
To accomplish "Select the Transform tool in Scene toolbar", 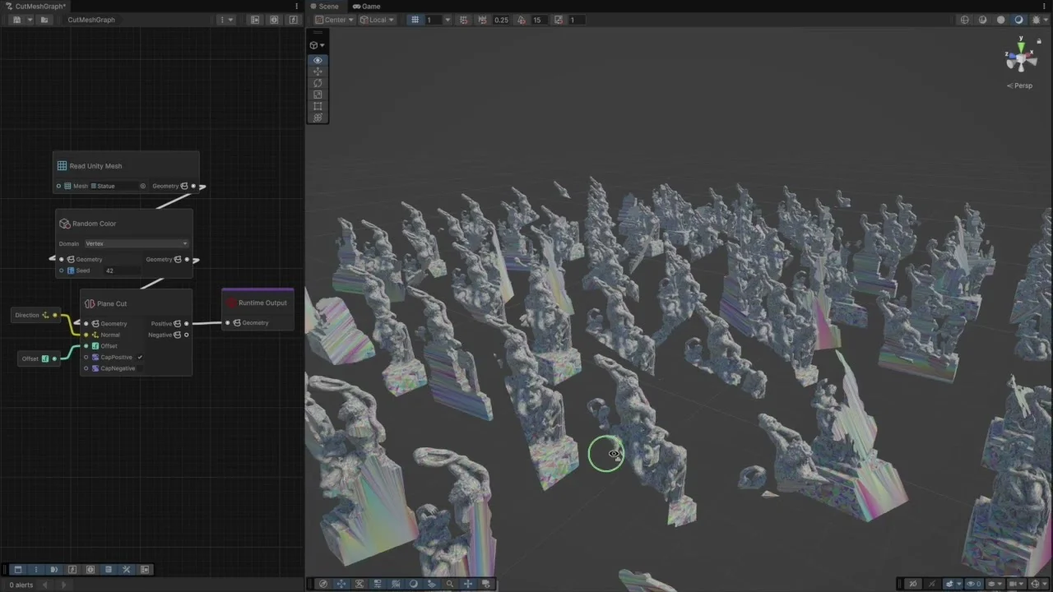I will tap(318, 118).
